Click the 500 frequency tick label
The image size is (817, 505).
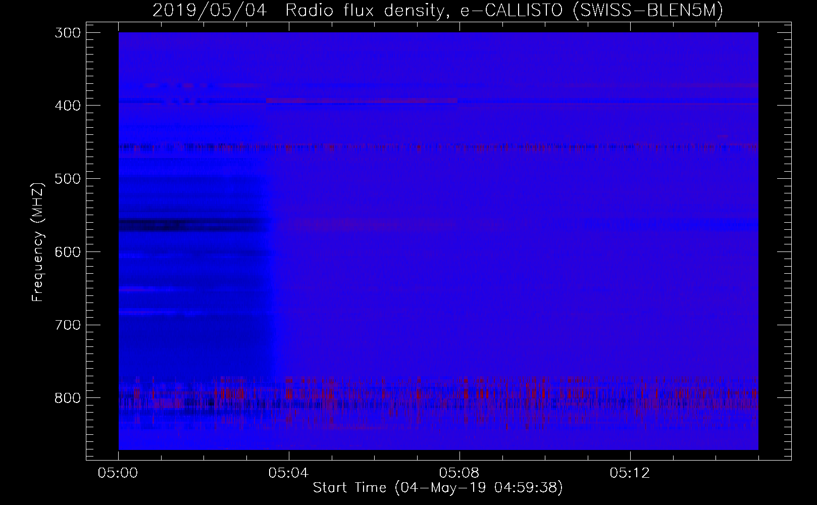point(67,179)
